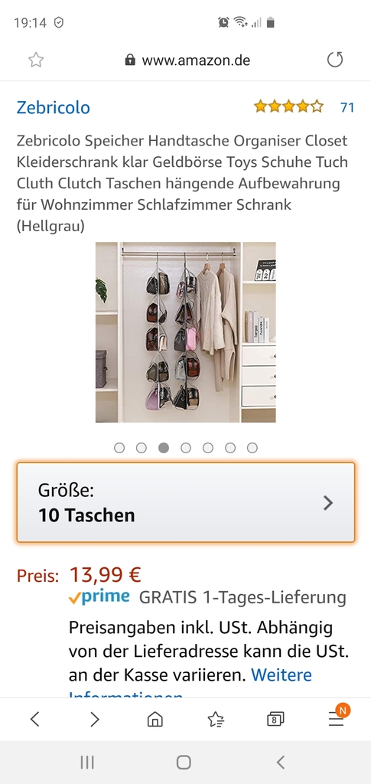Tap the Android recent apps button
The image size is (371, 784).
pos(87,762)
